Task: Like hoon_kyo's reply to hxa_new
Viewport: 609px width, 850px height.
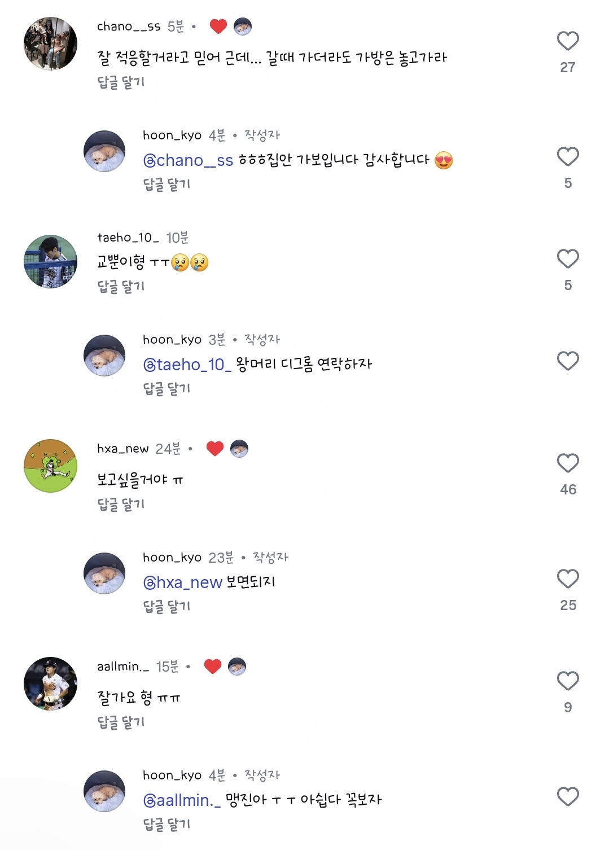Action: pos(568,579)
